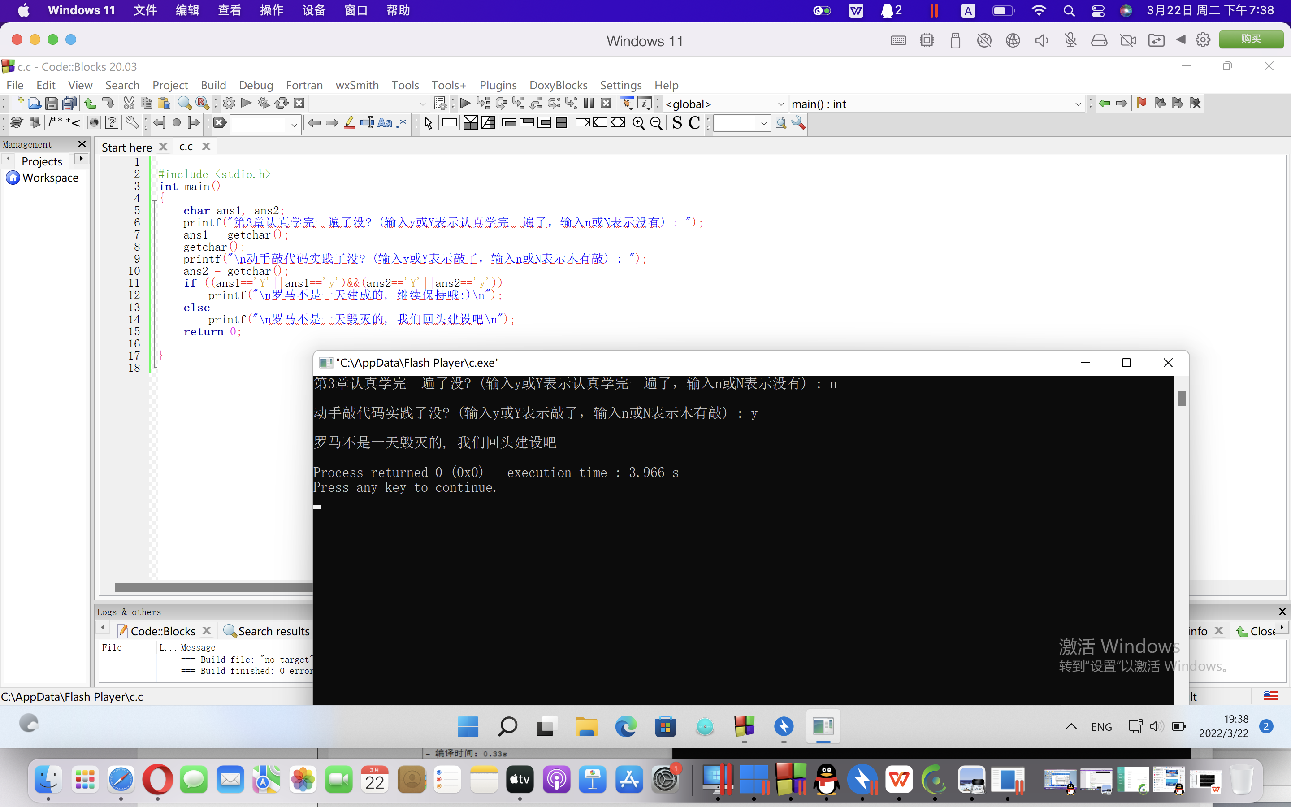Click the Save file floppy icon
This screenshot has height=807, width=1291.
51,104
